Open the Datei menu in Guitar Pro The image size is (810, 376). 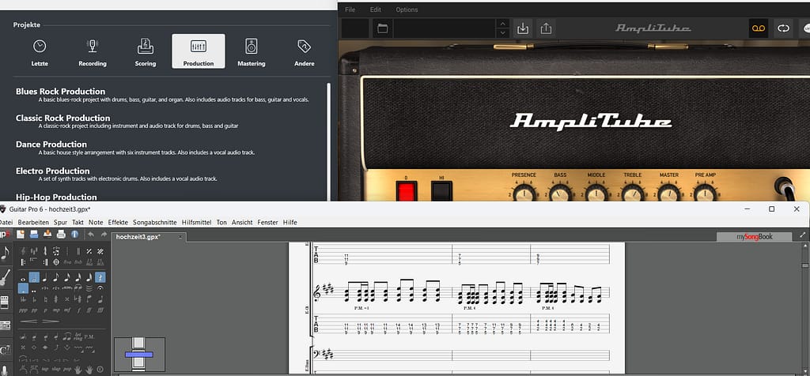6,222
